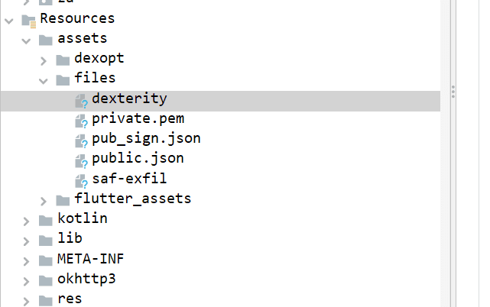Click the pub_sign.json file icon
The height and width of the screenshot is (307, 490).
click(x=81, y=141)
